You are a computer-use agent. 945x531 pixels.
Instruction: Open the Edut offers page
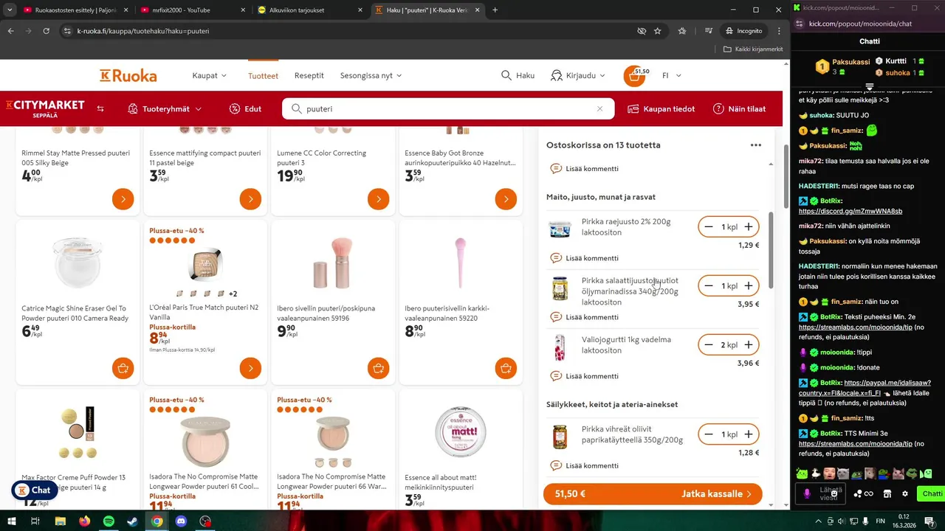245,108
